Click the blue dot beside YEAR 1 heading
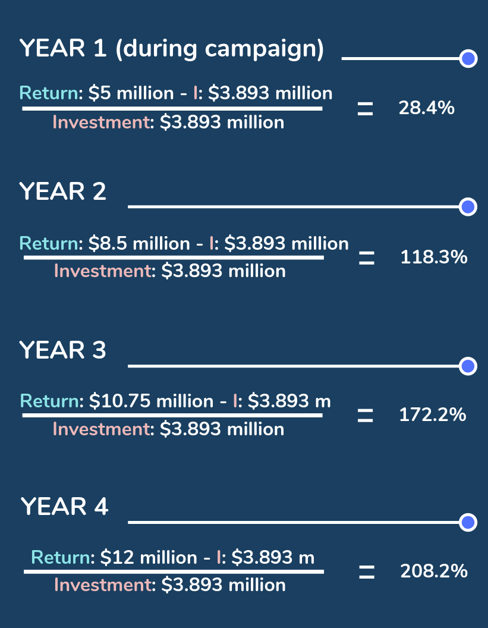The width and height of the screenshot is (488, 628). [469, 58]
